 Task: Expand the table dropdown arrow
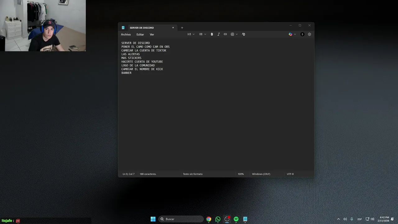(x=237, y=34)
